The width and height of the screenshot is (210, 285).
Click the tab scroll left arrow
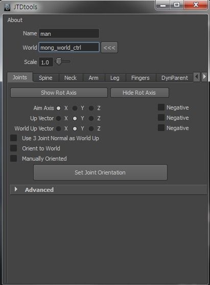tap(197, 77)
